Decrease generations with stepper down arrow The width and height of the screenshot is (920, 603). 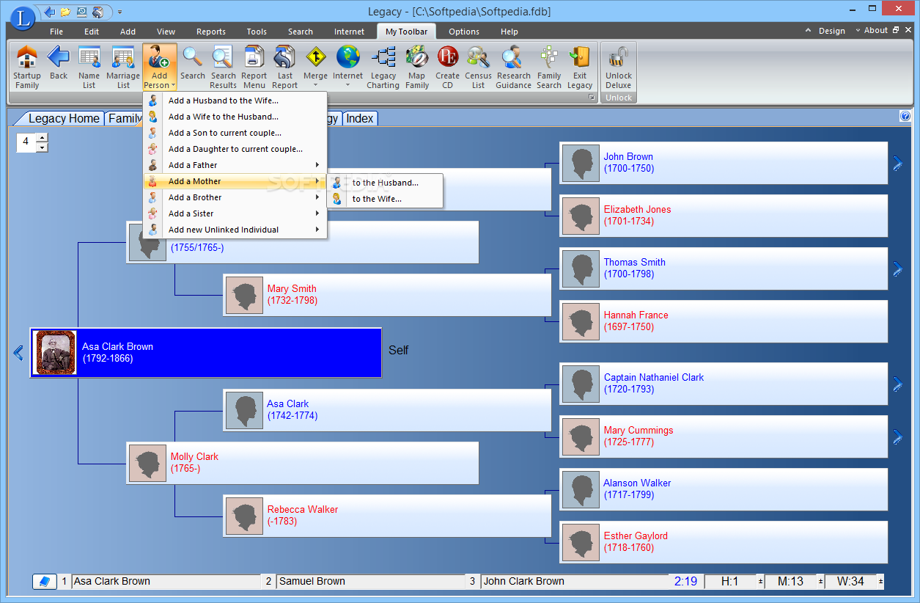point(42,147)
